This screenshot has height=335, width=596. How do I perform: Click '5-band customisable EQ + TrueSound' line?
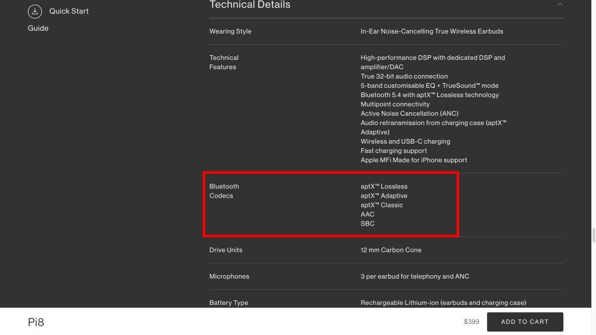(430, 85)
